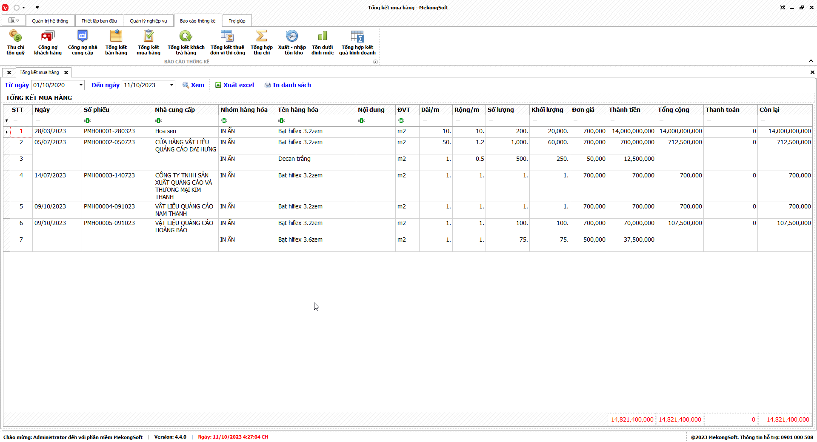
Task: Switch to Quản lý nghiệp vụ tab
Action: [149, 21]
